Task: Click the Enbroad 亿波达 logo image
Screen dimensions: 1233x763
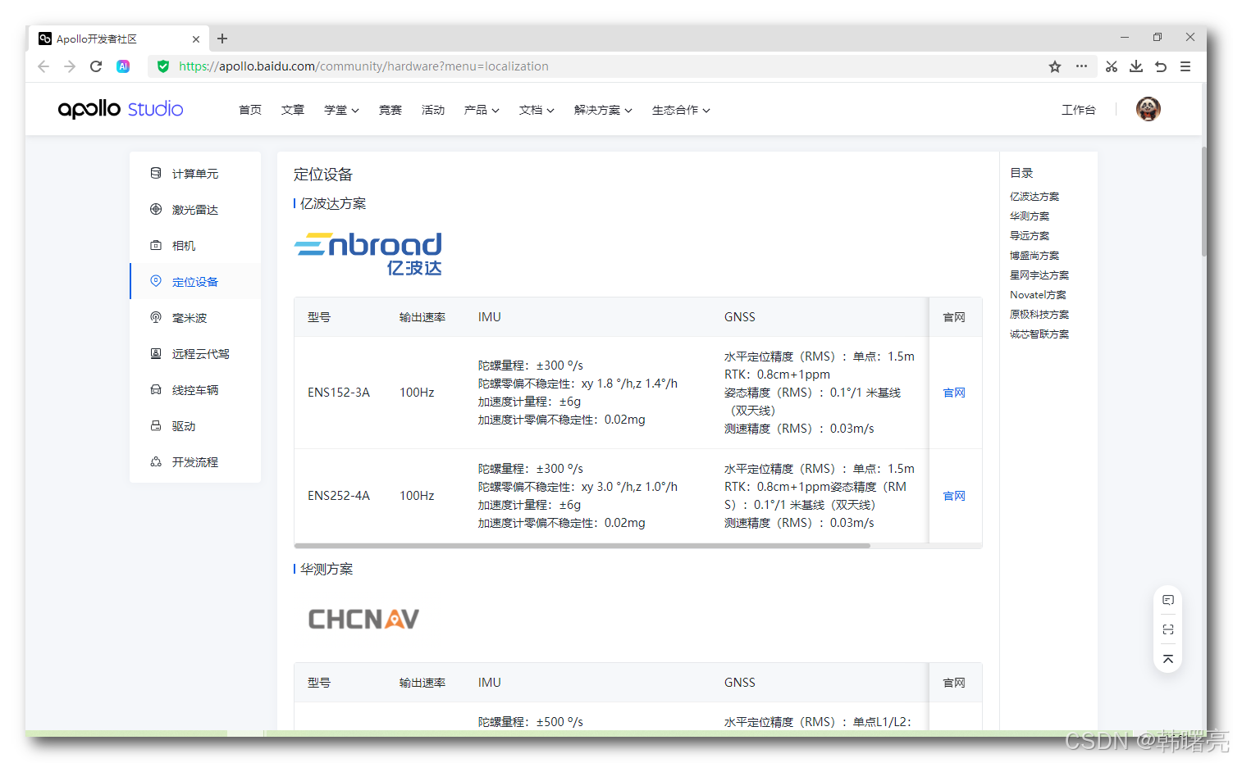Action: point(368,254)
